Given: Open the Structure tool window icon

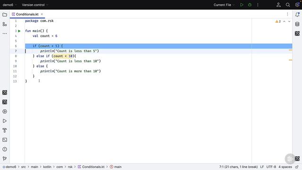Looking at the screenshot, I should (5, 24).
